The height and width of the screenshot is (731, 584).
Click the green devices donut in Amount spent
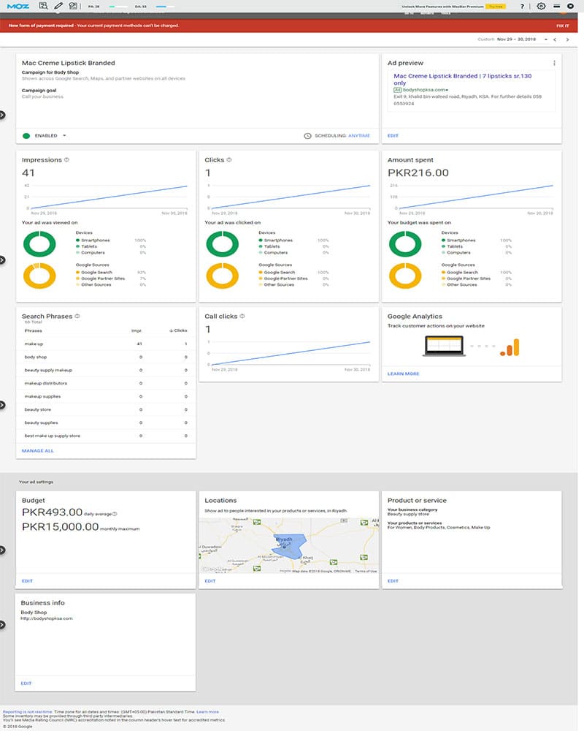405,244
